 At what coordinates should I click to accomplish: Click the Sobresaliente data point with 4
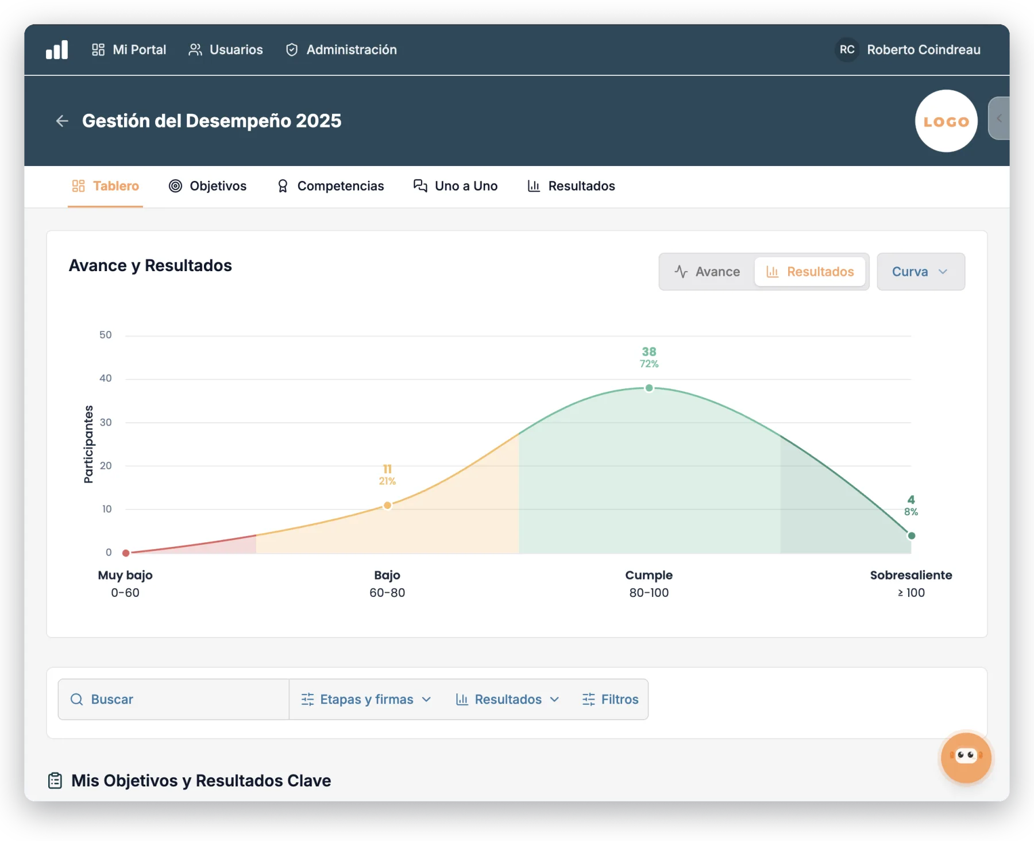pos(911,536)
